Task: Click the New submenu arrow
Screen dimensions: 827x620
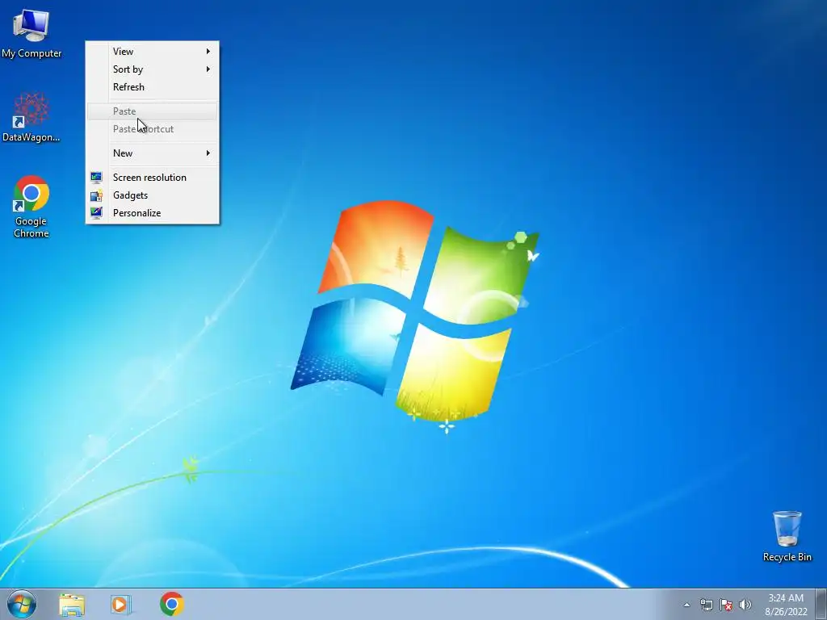Action: pos(208,153)
